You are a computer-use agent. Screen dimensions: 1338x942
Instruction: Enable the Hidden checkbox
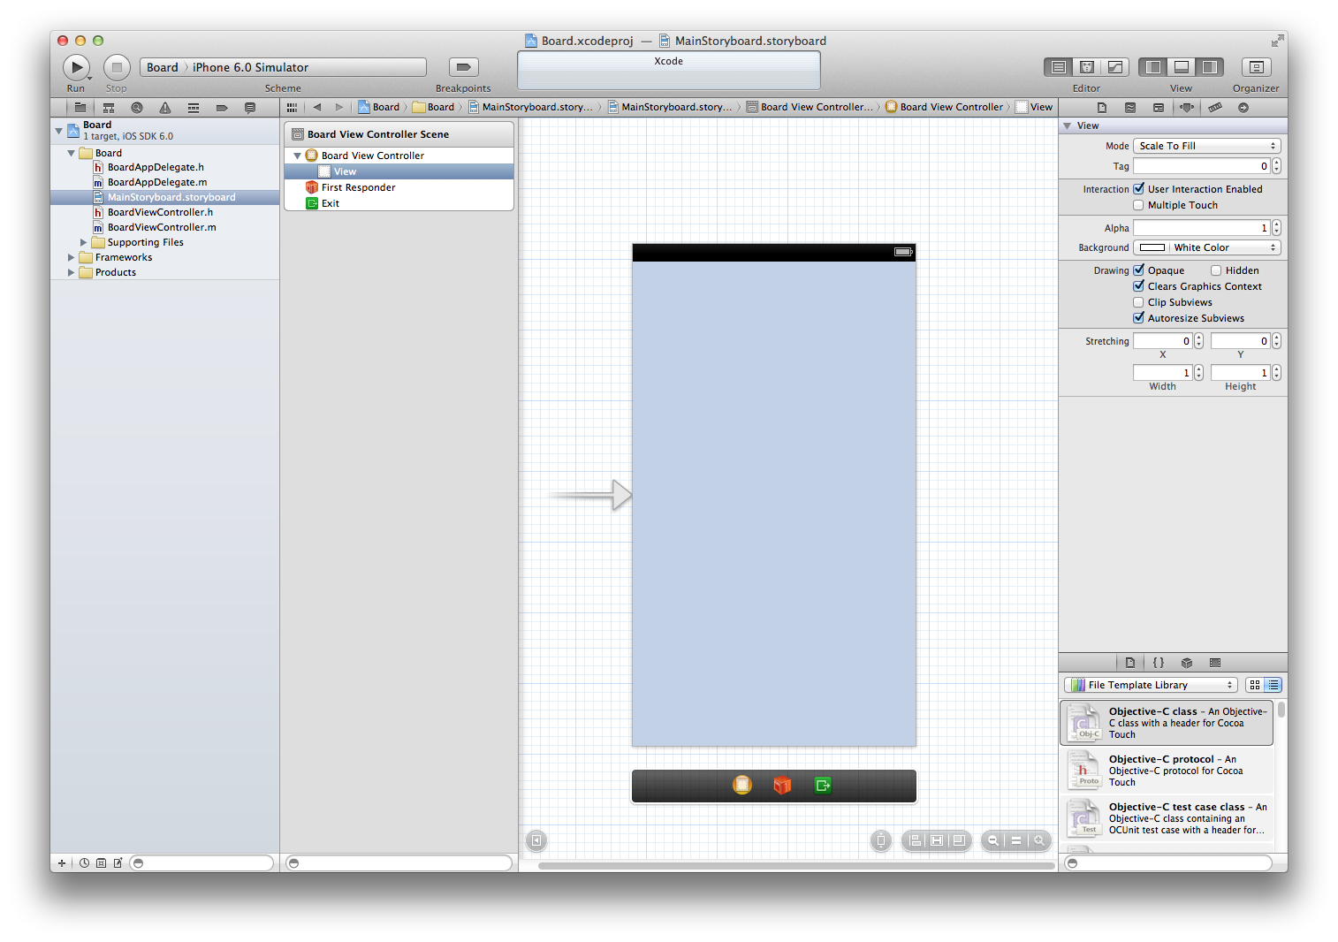click(x=1216, y=270)
